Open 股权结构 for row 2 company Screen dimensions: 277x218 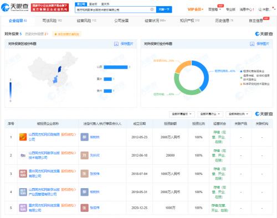click(69, 153)
